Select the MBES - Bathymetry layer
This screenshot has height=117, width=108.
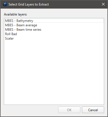click(x=54, y=21)
